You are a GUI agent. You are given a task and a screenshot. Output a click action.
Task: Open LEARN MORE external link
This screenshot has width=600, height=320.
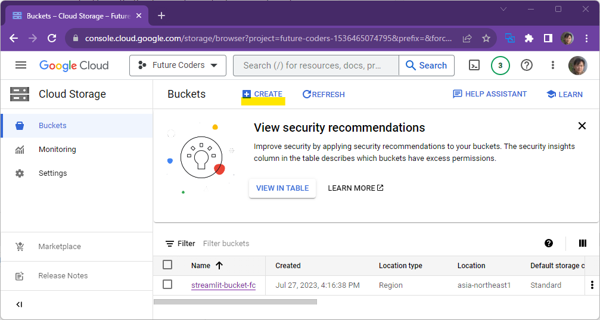[x=356, y=188]
